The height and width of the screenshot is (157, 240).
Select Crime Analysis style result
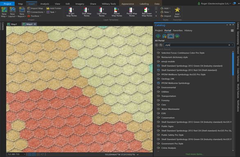[x=168, y=148]
